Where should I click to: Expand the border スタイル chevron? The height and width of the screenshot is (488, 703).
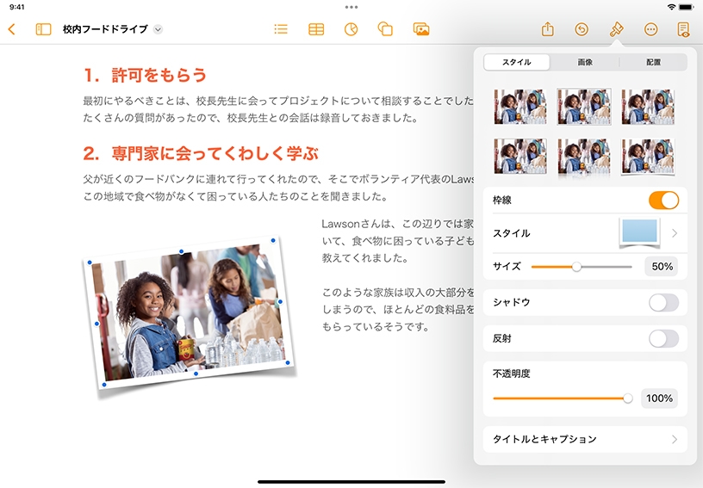pyautogui.click(x=674, y=233)
